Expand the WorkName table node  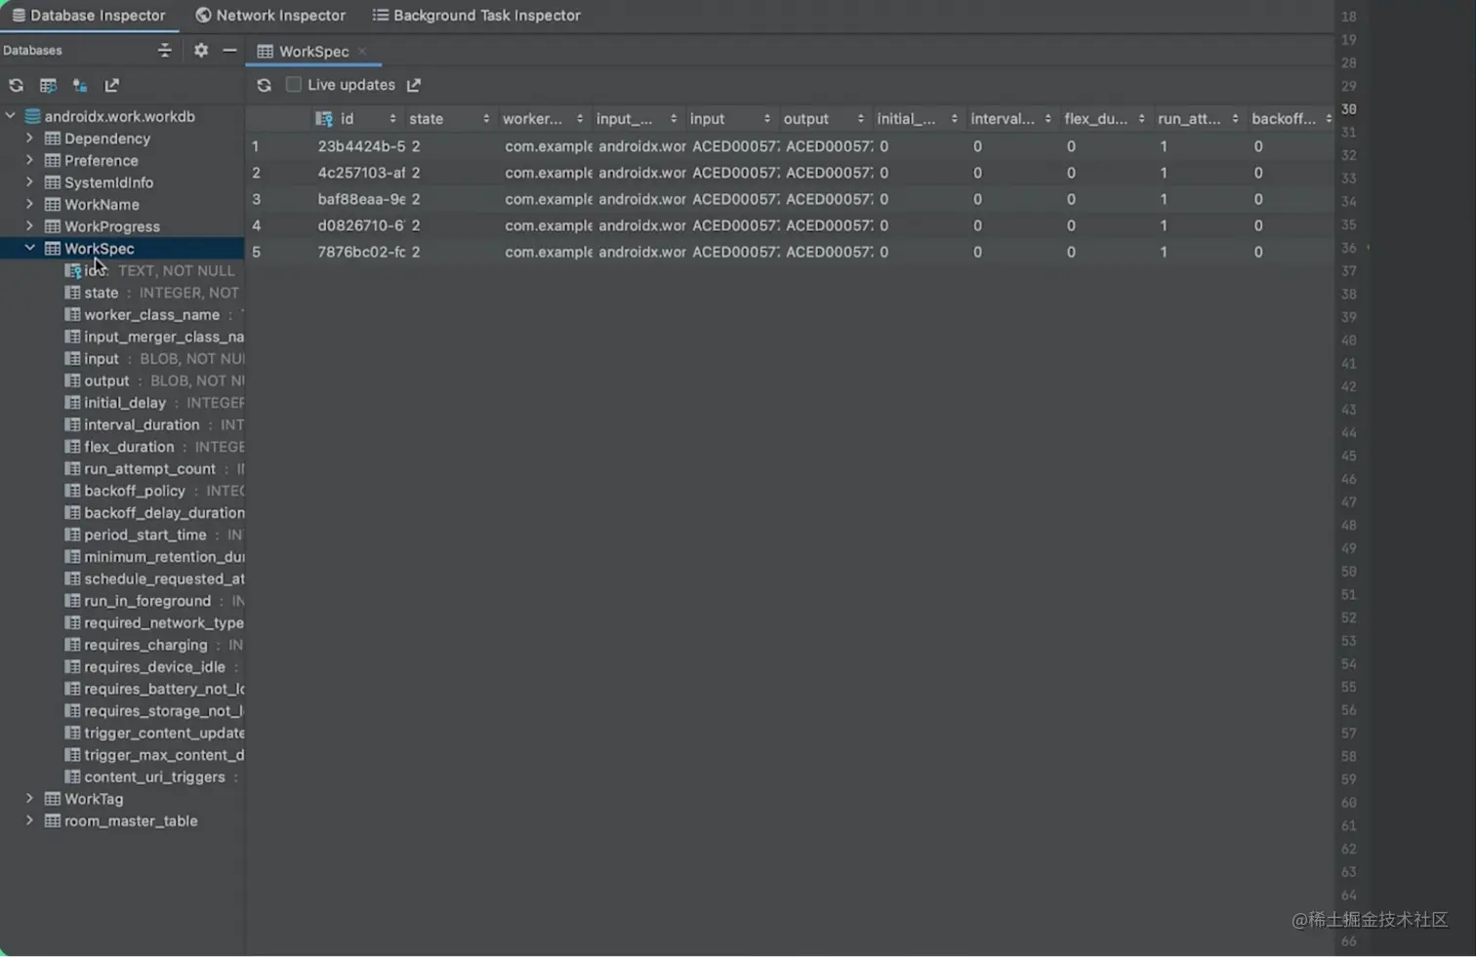(x=29, y=204)
